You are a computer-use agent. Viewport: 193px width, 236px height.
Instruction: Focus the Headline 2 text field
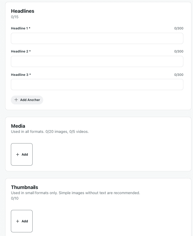click(x=97, y=62)
